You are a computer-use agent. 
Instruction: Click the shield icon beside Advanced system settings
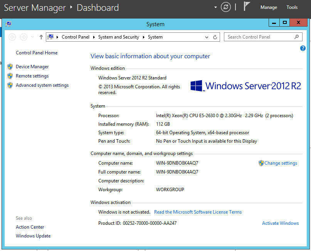point(10,85)
